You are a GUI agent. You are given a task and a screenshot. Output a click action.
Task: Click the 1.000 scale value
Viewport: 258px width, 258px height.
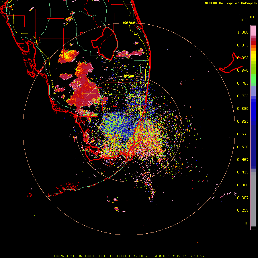243,32
